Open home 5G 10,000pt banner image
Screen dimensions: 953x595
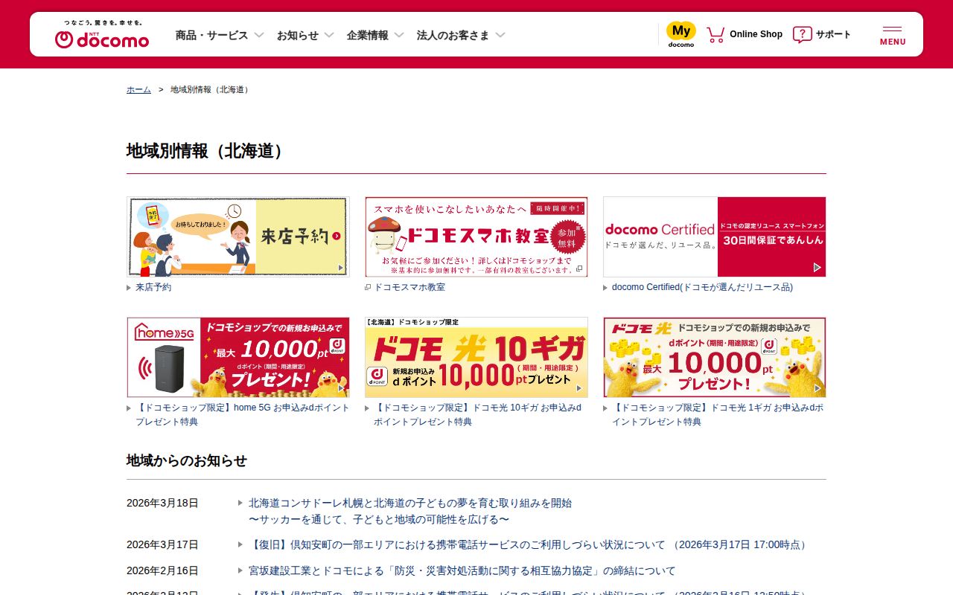tap(238, 357)
